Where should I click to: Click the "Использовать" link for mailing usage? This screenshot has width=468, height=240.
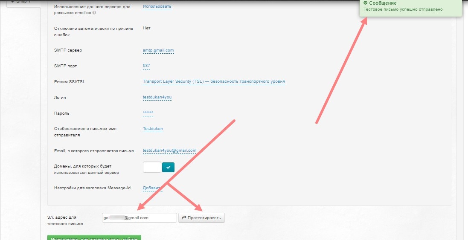coord(157,6)
